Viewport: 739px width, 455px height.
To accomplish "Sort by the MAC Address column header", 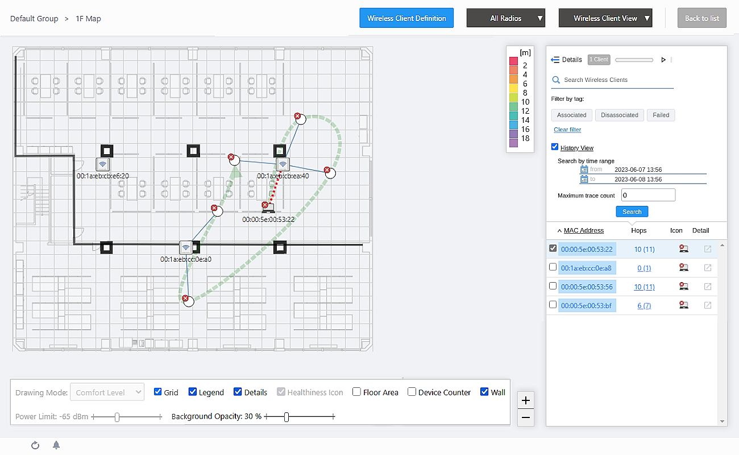I will click(583, 230).
